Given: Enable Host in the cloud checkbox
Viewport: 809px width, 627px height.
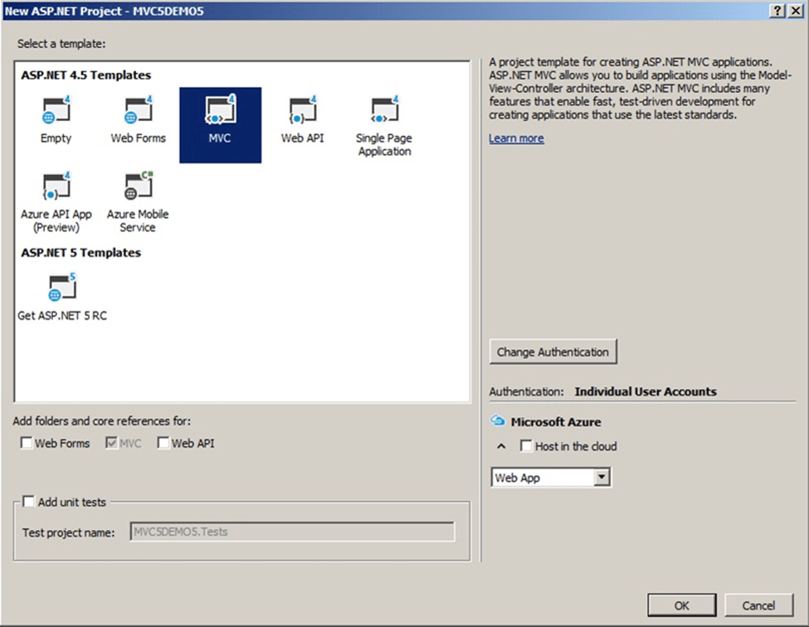Looking at the screenshot, I should [x=526, y=446].
